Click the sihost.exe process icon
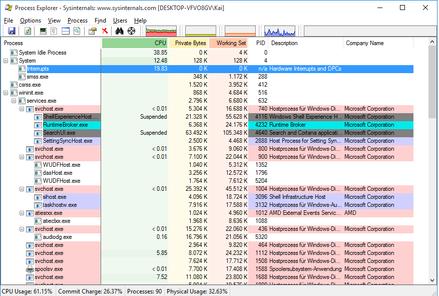 38,197
